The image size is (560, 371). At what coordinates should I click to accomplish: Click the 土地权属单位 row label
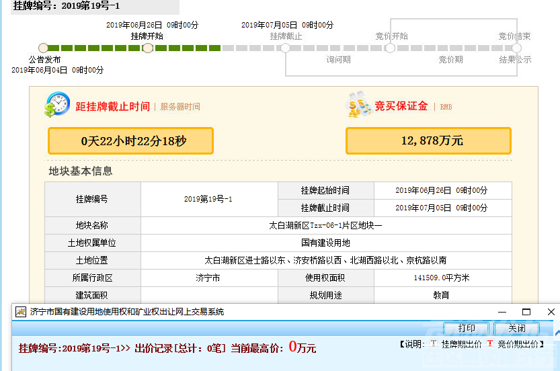coord(93,243)
